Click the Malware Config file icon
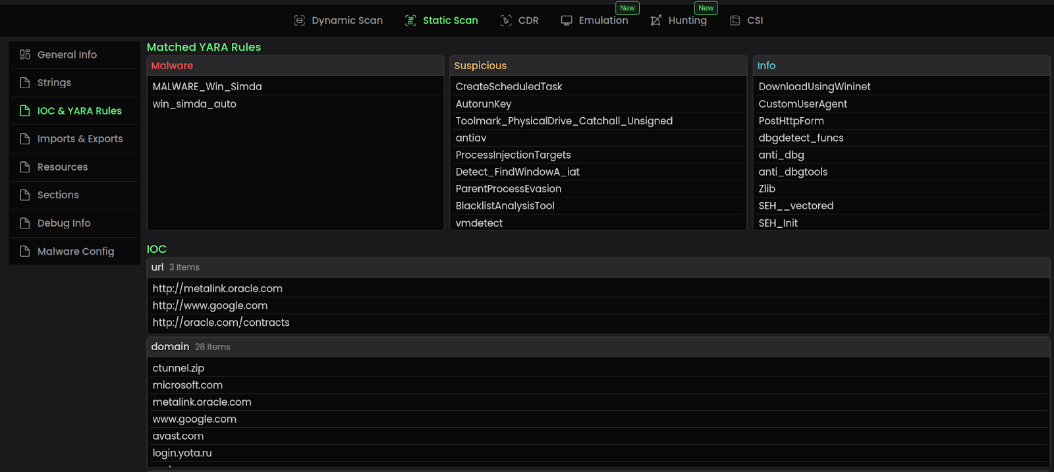The width and height of the screenshot is (1054, 472). pos(25,251)
